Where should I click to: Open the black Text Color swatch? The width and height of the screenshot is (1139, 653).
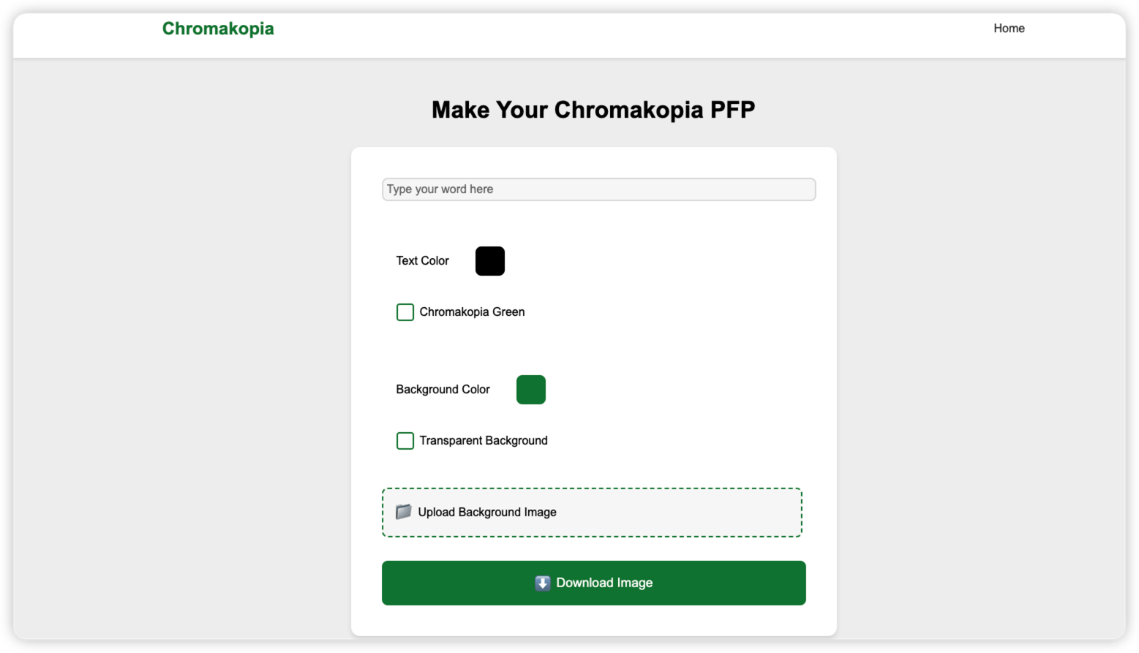(490, 261)
